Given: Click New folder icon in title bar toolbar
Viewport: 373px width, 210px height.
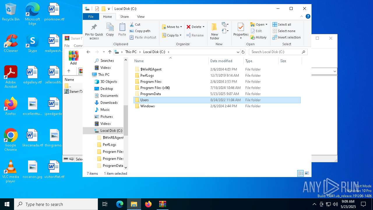Looking at the screenshot, I should pyautogui.click(x=103, y=9).
